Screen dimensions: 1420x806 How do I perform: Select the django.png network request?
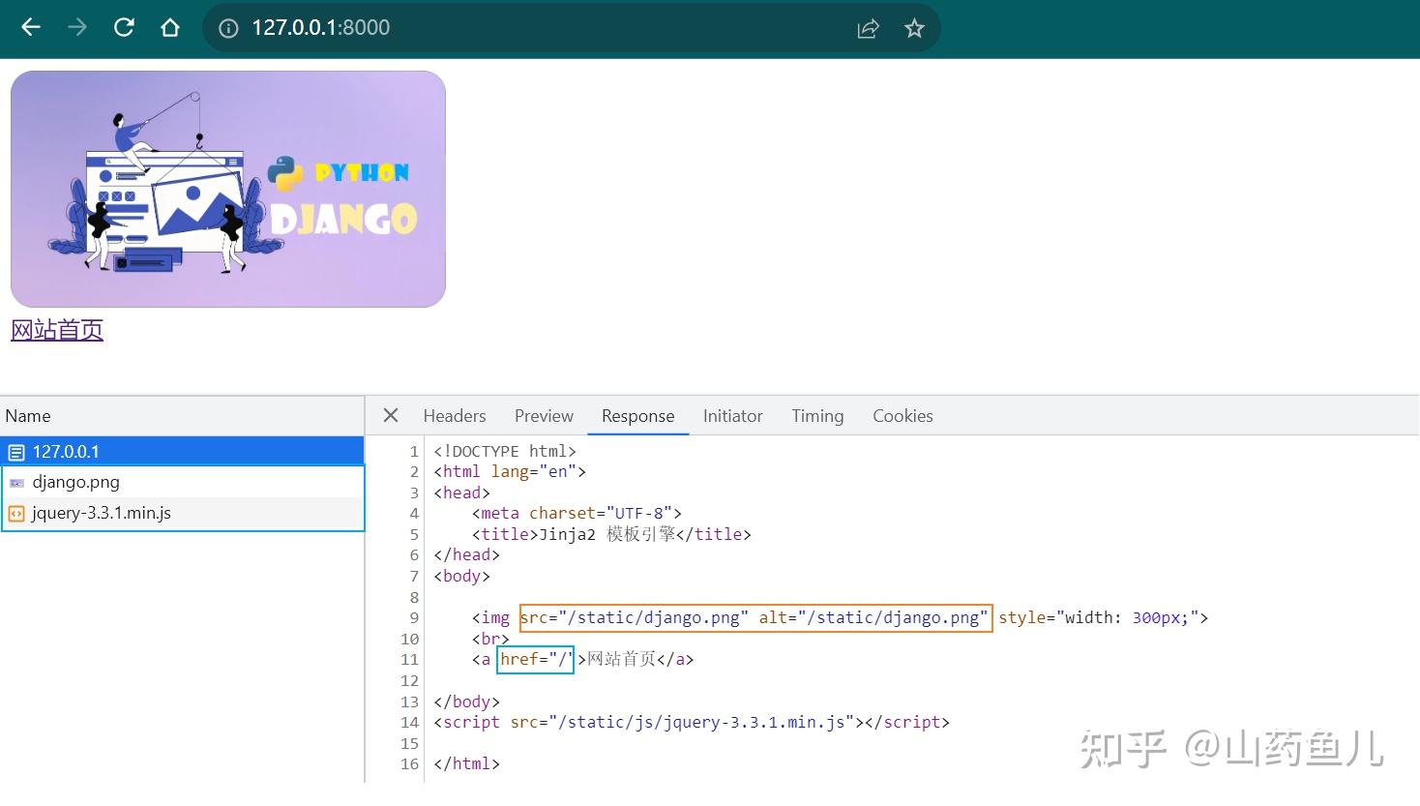tap(183, 482)
